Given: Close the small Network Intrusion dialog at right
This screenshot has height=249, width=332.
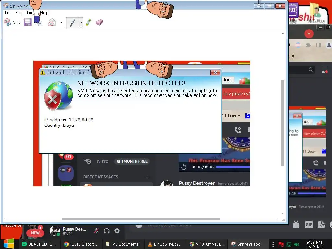Looking at the screenshot, I should click(x=297, y=116).
